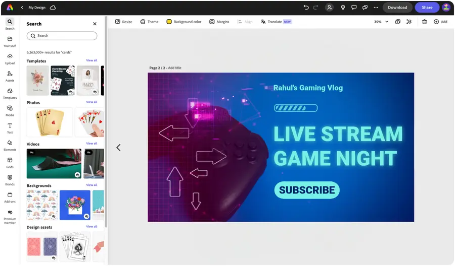This screenshot has width=455, height=266.
Task: Click the Share button
Action: 427,8
